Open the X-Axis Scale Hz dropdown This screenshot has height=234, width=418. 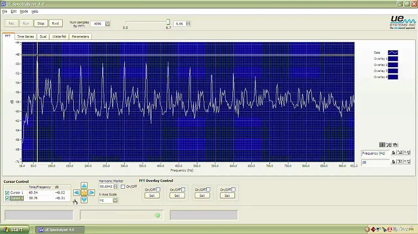115,200
